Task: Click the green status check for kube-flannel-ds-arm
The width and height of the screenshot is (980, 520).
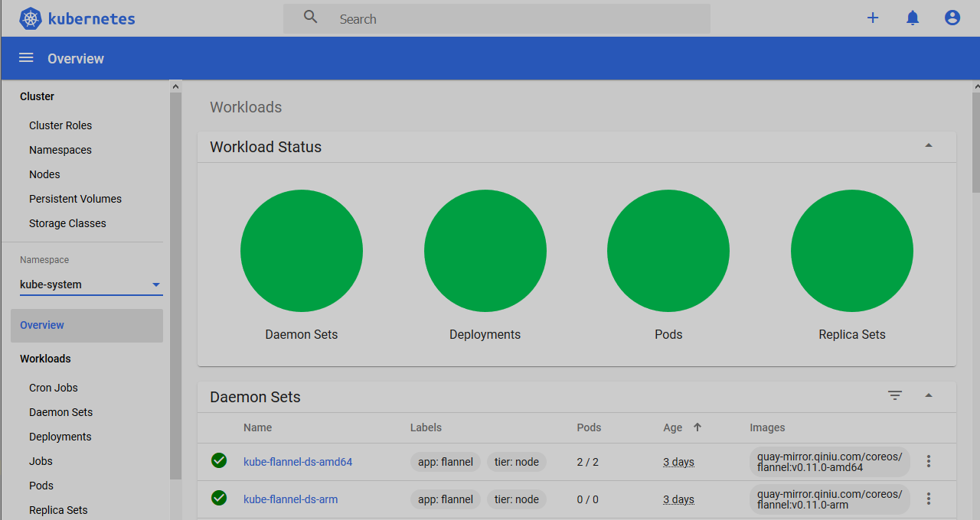Action: coord(219,498)
